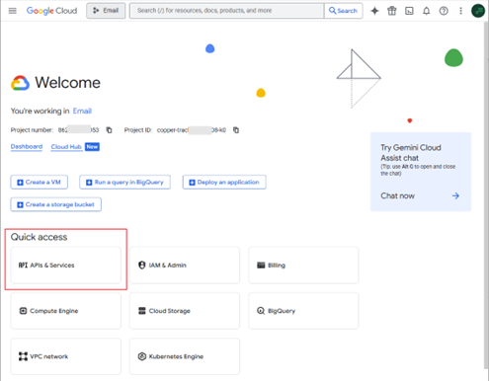The width and height of the screenshot is (489, 381).
Task: Activate Cloud Shell terminal icon
Action: pos(409,11)
